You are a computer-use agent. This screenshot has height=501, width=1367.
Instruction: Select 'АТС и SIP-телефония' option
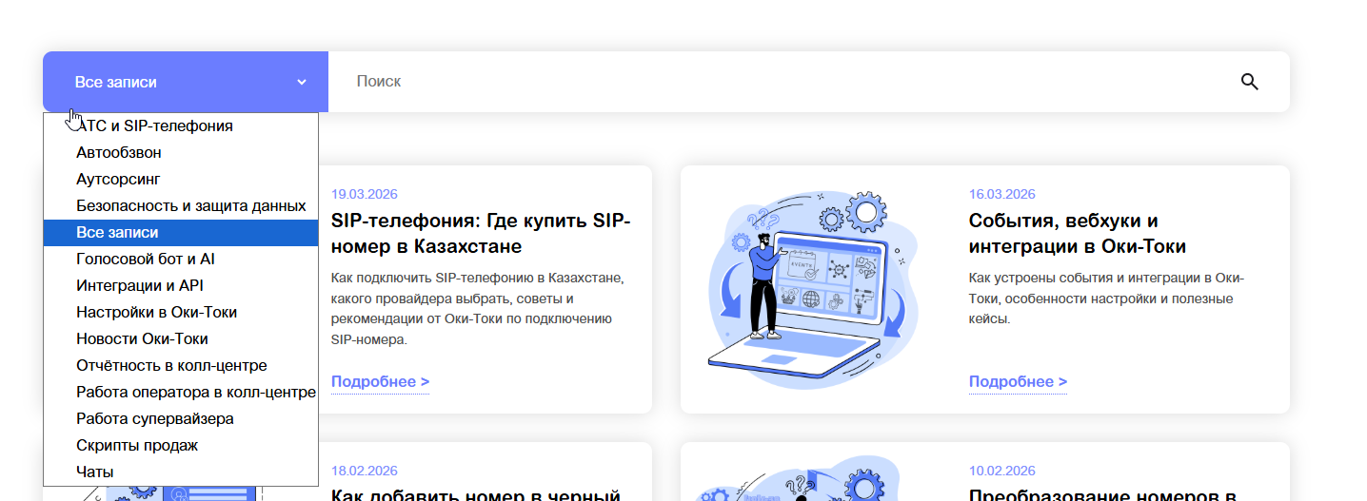click(181, 125)
